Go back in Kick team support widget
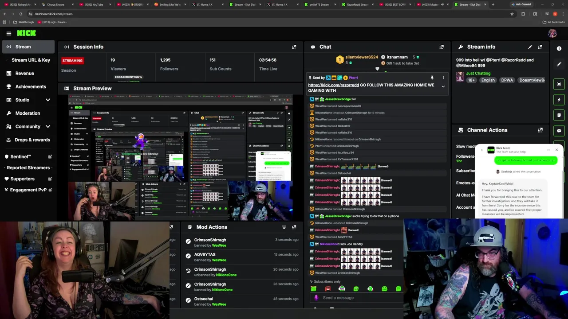The width and height of the screenshot is (568, 319). (482, 150)
